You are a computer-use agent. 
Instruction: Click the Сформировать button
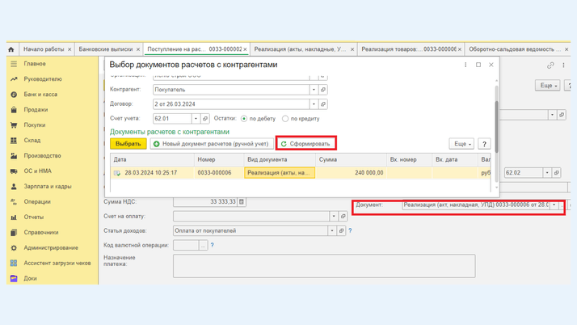click(x=305, y=144)
